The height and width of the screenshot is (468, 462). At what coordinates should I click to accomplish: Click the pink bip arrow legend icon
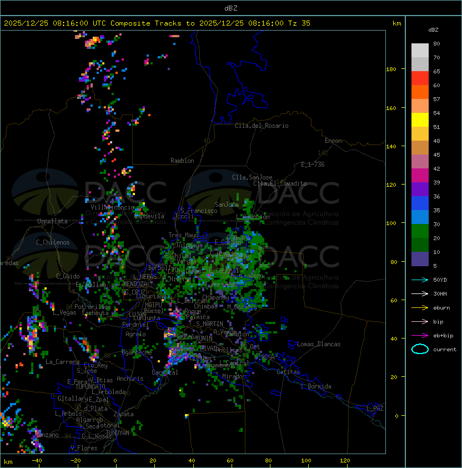pos(420,321)
